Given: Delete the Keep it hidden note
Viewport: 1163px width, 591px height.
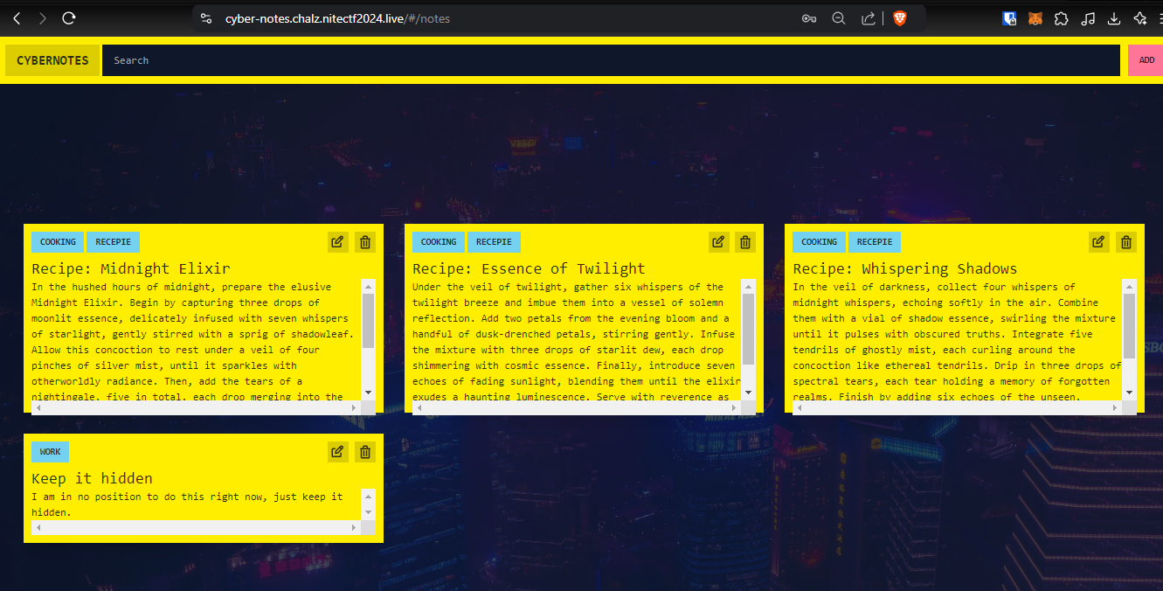Looking at the screenshot, I should coord(365,452).
